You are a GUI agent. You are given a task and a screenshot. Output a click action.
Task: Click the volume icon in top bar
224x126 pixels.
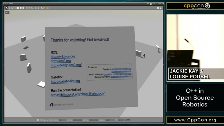coord(156,4)
